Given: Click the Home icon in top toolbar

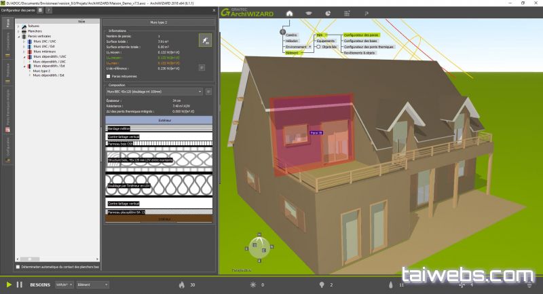Looking at the screenshot, I should [x=290, y=13].
